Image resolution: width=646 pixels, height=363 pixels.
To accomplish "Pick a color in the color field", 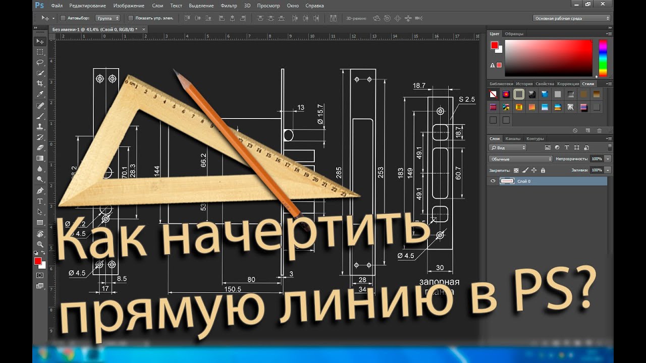I will point(549,58).
